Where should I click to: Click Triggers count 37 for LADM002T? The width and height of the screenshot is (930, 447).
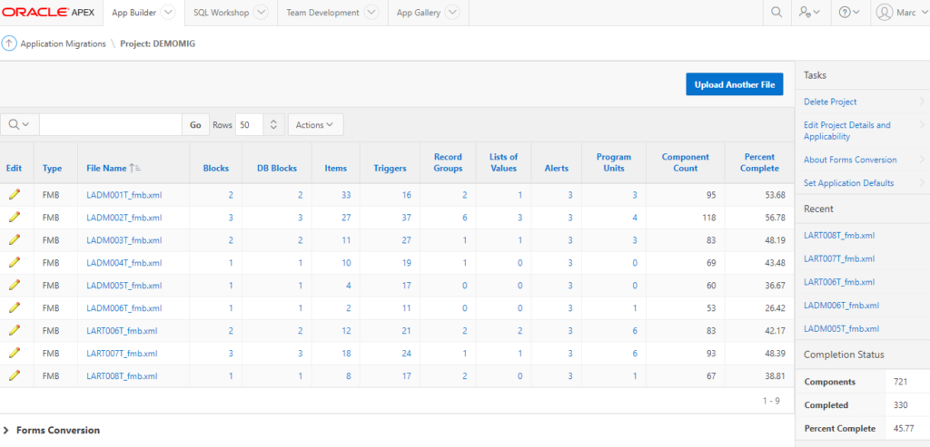(x=406, y=218)
